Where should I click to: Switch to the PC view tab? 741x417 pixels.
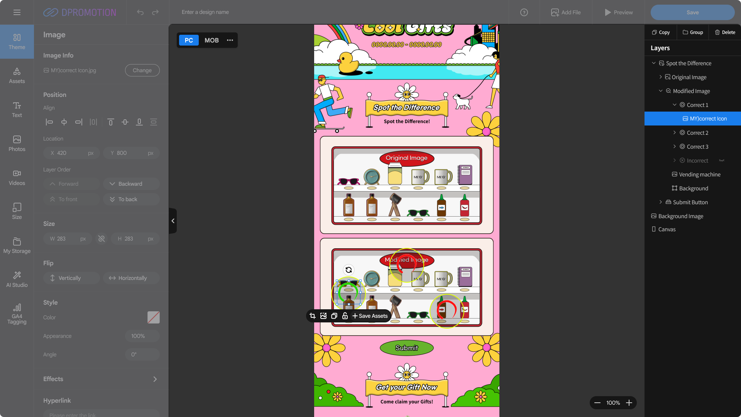tap(189, 40)
